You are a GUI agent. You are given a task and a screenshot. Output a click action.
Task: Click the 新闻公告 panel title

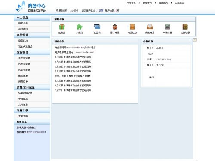[59, 42]
